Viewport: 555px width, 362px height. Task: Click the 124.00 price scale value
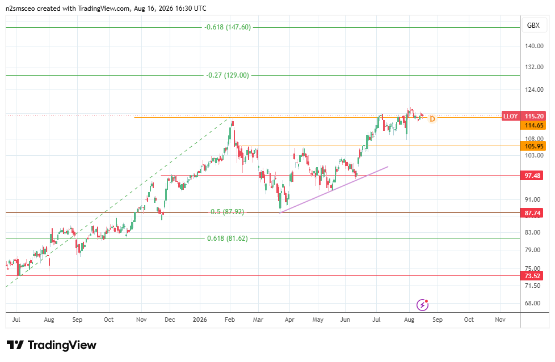pos(534,90)
